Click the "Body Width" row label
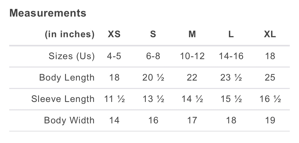Viewport: 299px width, 143px height. click(69, 120)
